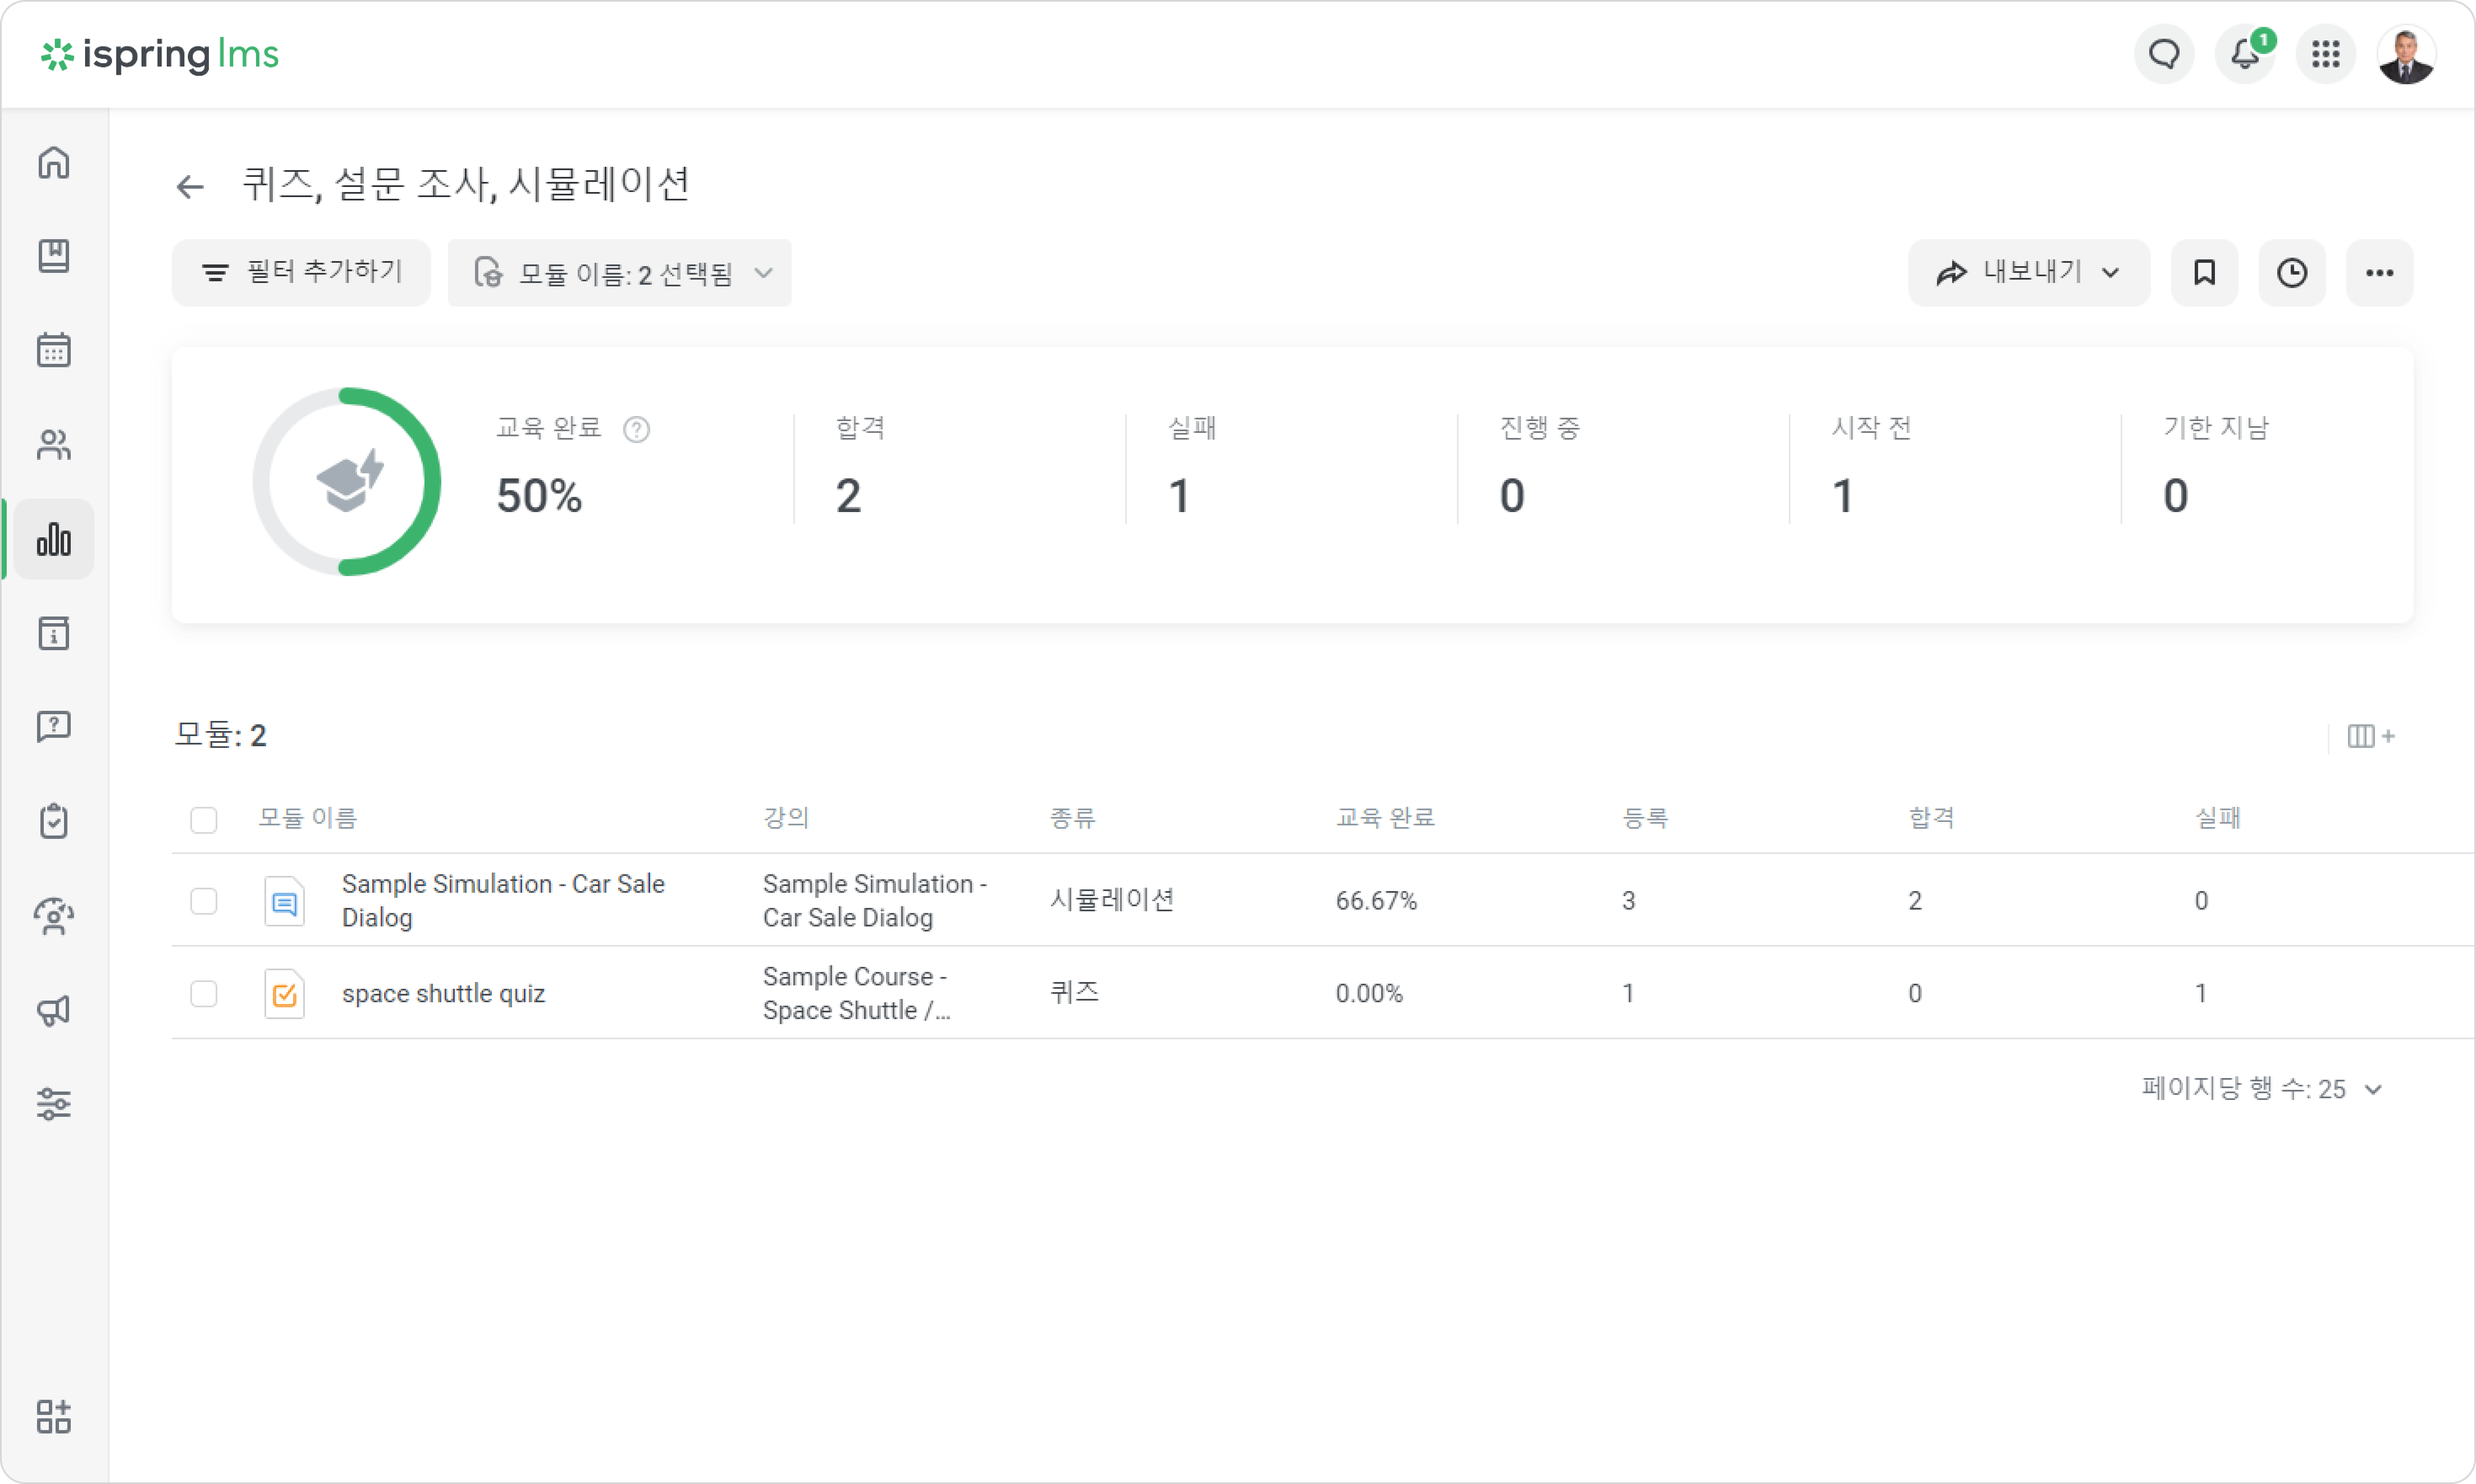Open the space shuttle quiz module
Image resolution: width=2476 pixels, height=1484 pixels.
(x=443, y=993)
